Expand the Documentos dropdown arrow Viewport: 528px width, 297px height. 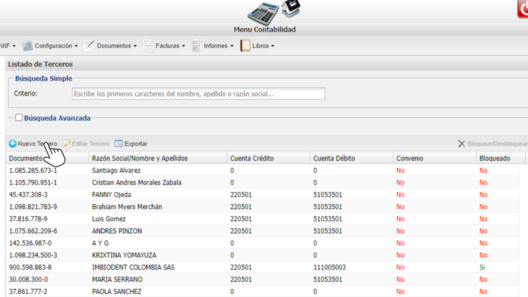[x=135, y=46]
